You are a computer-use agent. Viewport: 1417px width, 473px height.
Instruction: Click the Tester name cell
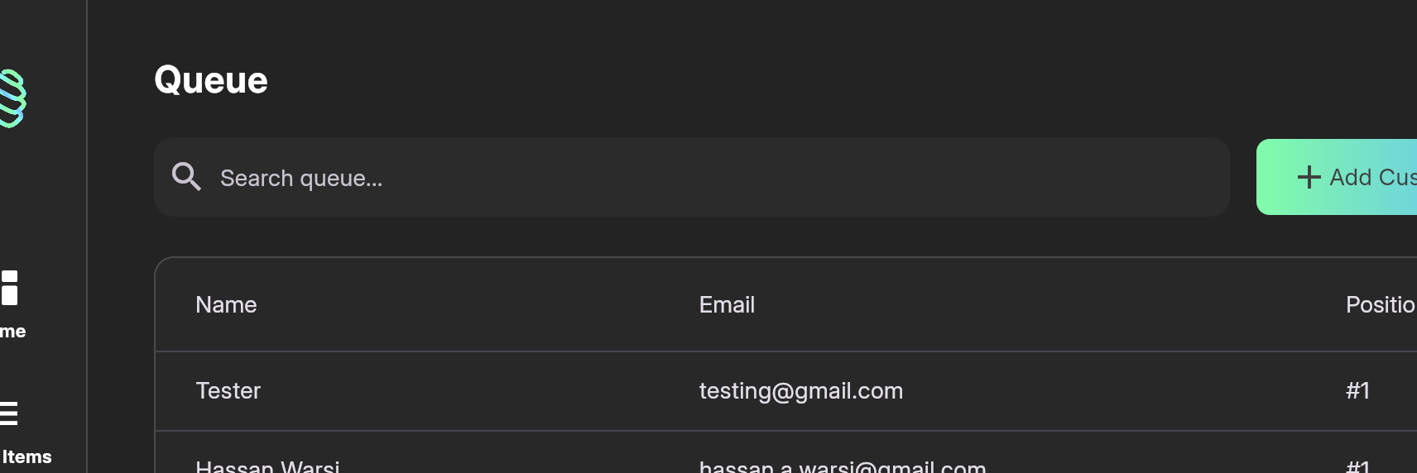228,390
